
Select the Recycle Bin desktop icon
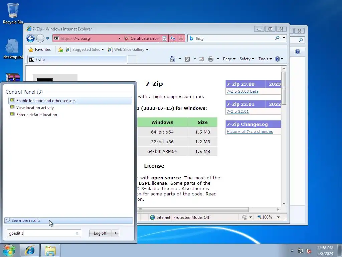click(x=13, y=13)
